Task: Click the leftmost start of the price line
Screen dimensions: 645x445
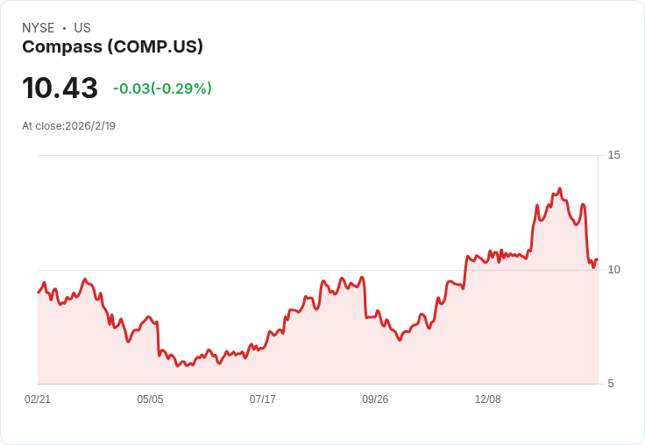Action: point(38,292)
